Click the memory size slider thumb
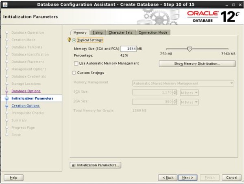 coord(190,49)
